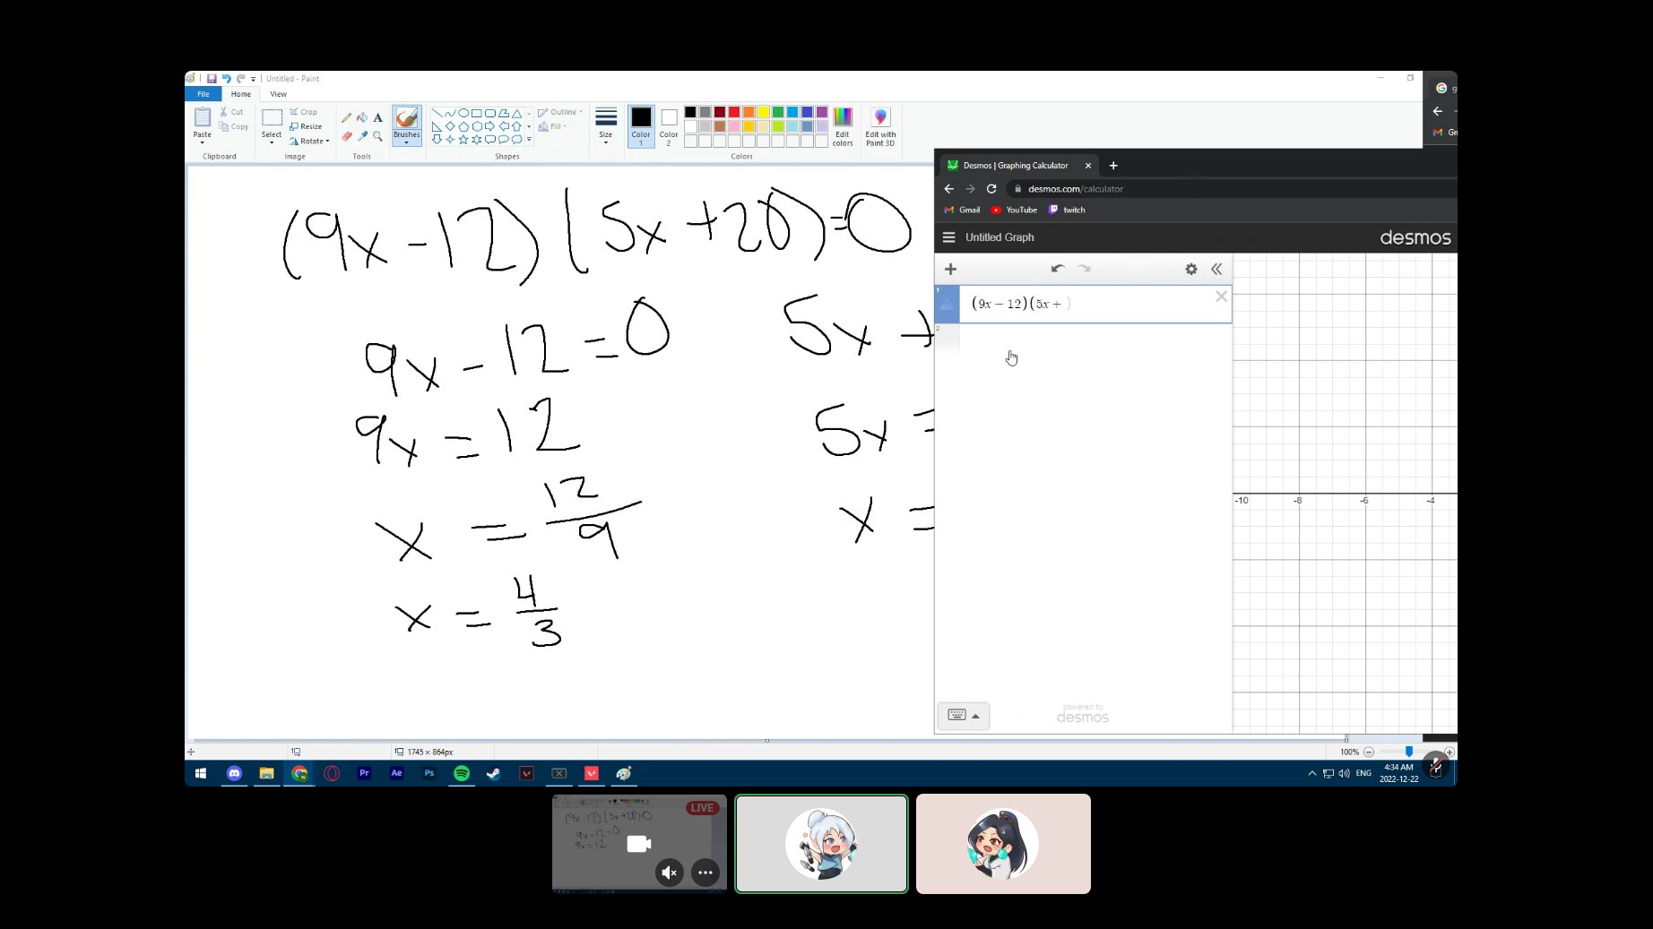Open the shape Outline dropdown
This screenshot has width=1653, height=929.
[x=560, y=112]
